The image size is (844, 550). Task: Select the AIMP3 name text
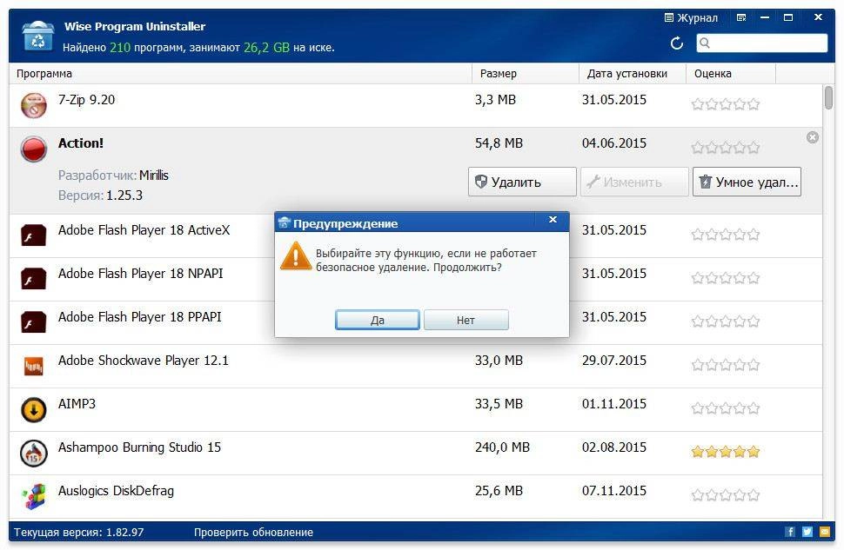[x=77, y=404]
